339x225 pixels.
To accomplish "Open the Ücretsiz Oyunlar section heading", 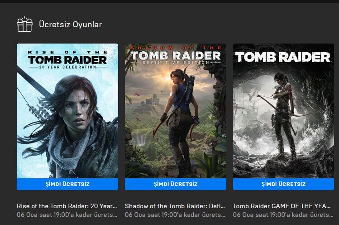I will (x=70, y=24).
